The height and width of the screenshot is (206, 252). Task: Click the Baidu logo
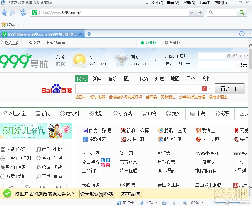pos(57,89)
